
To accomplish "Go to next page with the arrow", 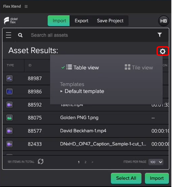I will click(92, 162).
